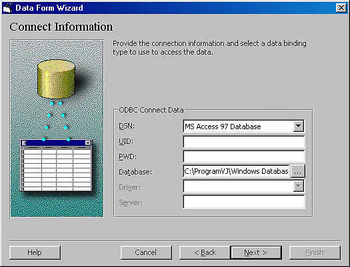The image size is (350, 267).
Task: Focus the PWD input field
Action: (x=244, y=156)
